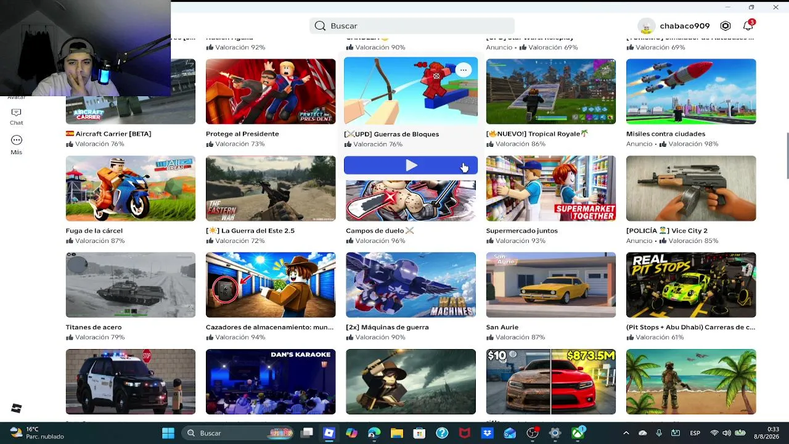This screenshot has width=789, height=444.
Task: Open the volume icon in the system tray
Action: click(x=727, y=433)
